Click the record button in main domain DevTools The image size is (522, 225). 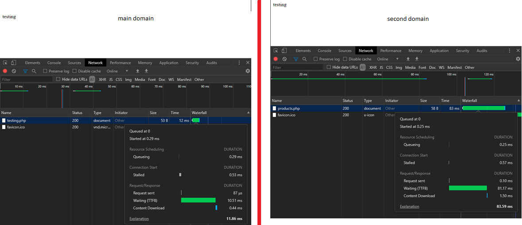(5, 71)
